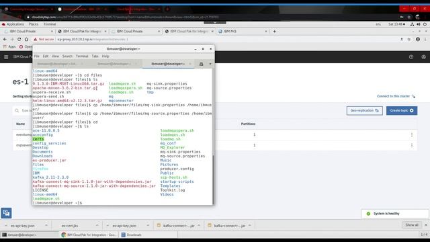Viewport: 430px width, 242px height.
Task: Switch to the IBM MQ browser tab
Action: click(243, 32)
